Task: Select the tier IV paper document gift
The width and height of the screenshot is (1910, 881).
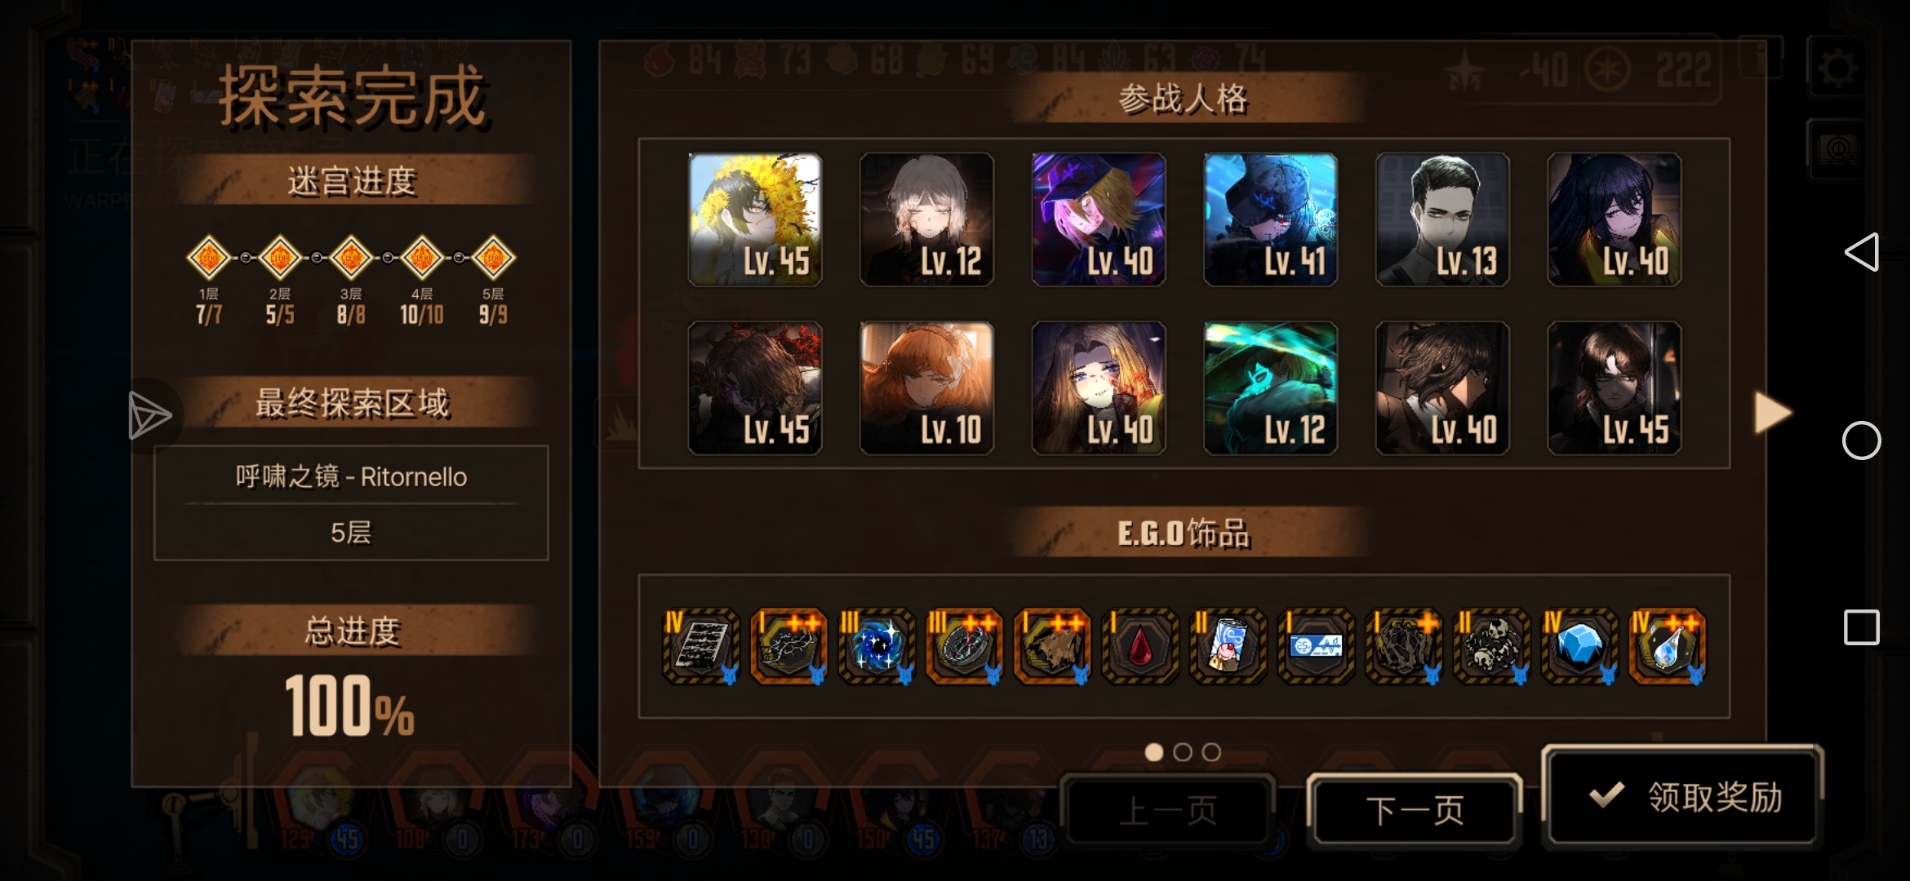Action: tap(700, 646)
